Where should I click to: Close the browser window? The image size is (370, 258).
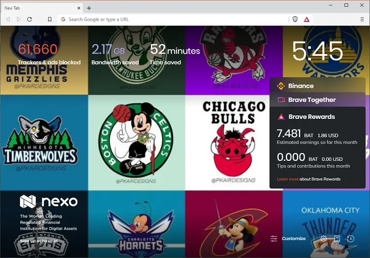[362, 5]
